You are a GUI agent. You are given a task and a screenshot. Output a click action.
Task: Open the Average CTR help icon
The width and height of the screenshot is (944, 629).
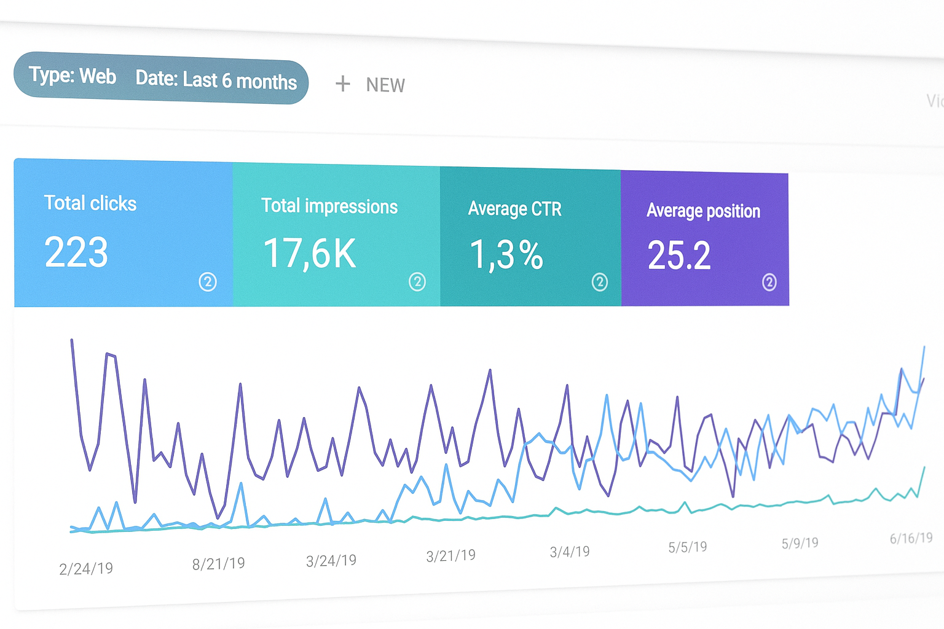tap(600, 282)
